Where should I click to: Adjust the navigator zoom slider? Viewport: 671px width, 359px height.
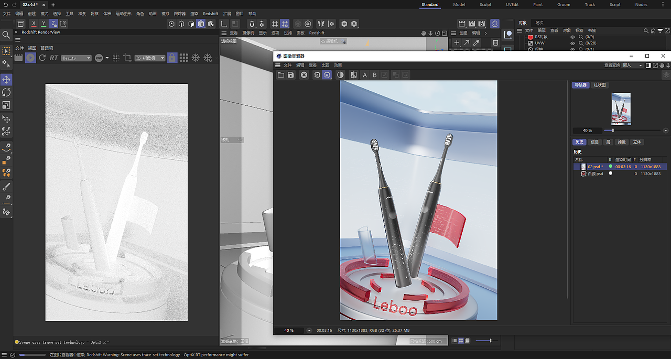click(632, 130)
